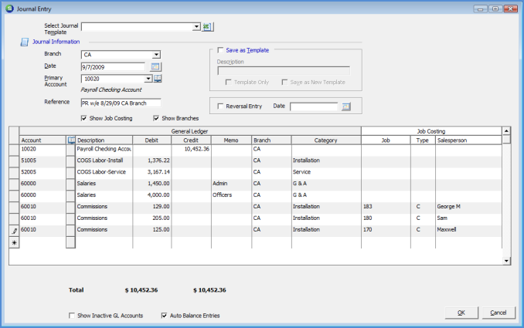Open the Reversal Entry date calendar icon
Image resolution: width=524 pixels, height=328 pixels.
pyautogui.click(x=346, y=107)
